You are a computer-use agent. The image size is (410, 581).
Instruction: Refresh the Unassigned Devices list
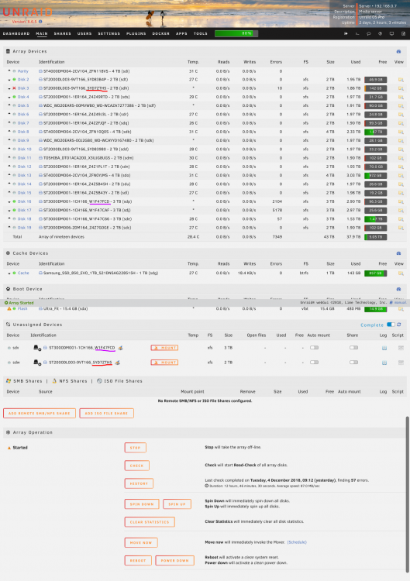[x=399, y=325]
